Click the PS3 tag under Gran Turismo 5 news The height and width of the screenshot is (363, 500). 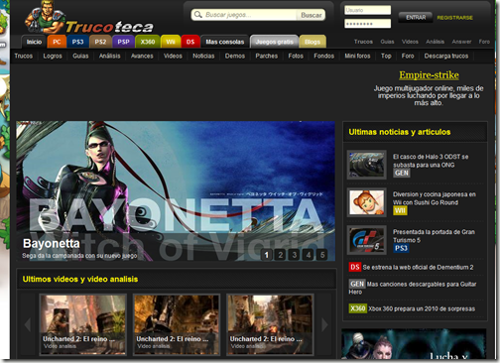pyautogui.click(x=401, y=248)
